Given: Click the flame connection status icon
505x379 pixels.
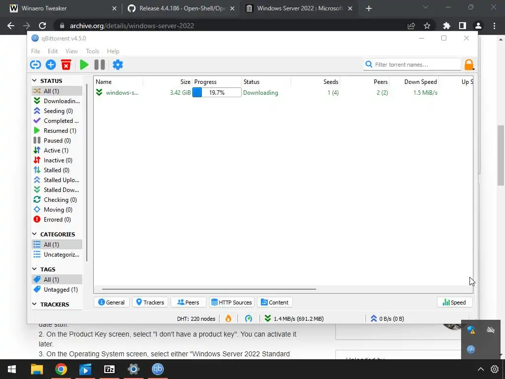Looking at the screenshot, I should coord(228,319).
